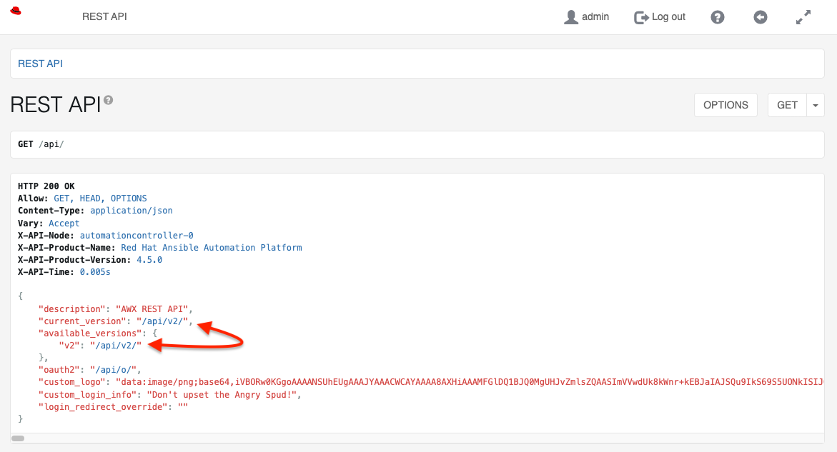Viewport: 837px width, 452px height.
Task: Click the "current_version" key
Action: click(x=82, y=321)
